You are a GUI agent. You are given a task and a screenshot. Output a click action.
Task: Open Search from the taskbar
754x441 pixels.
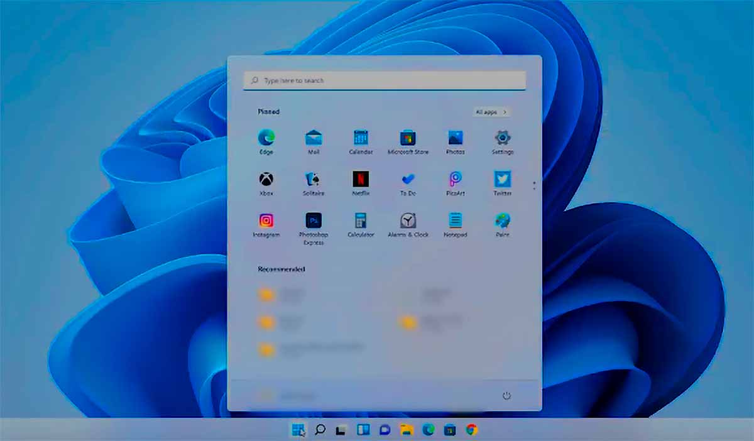point(320,430)
